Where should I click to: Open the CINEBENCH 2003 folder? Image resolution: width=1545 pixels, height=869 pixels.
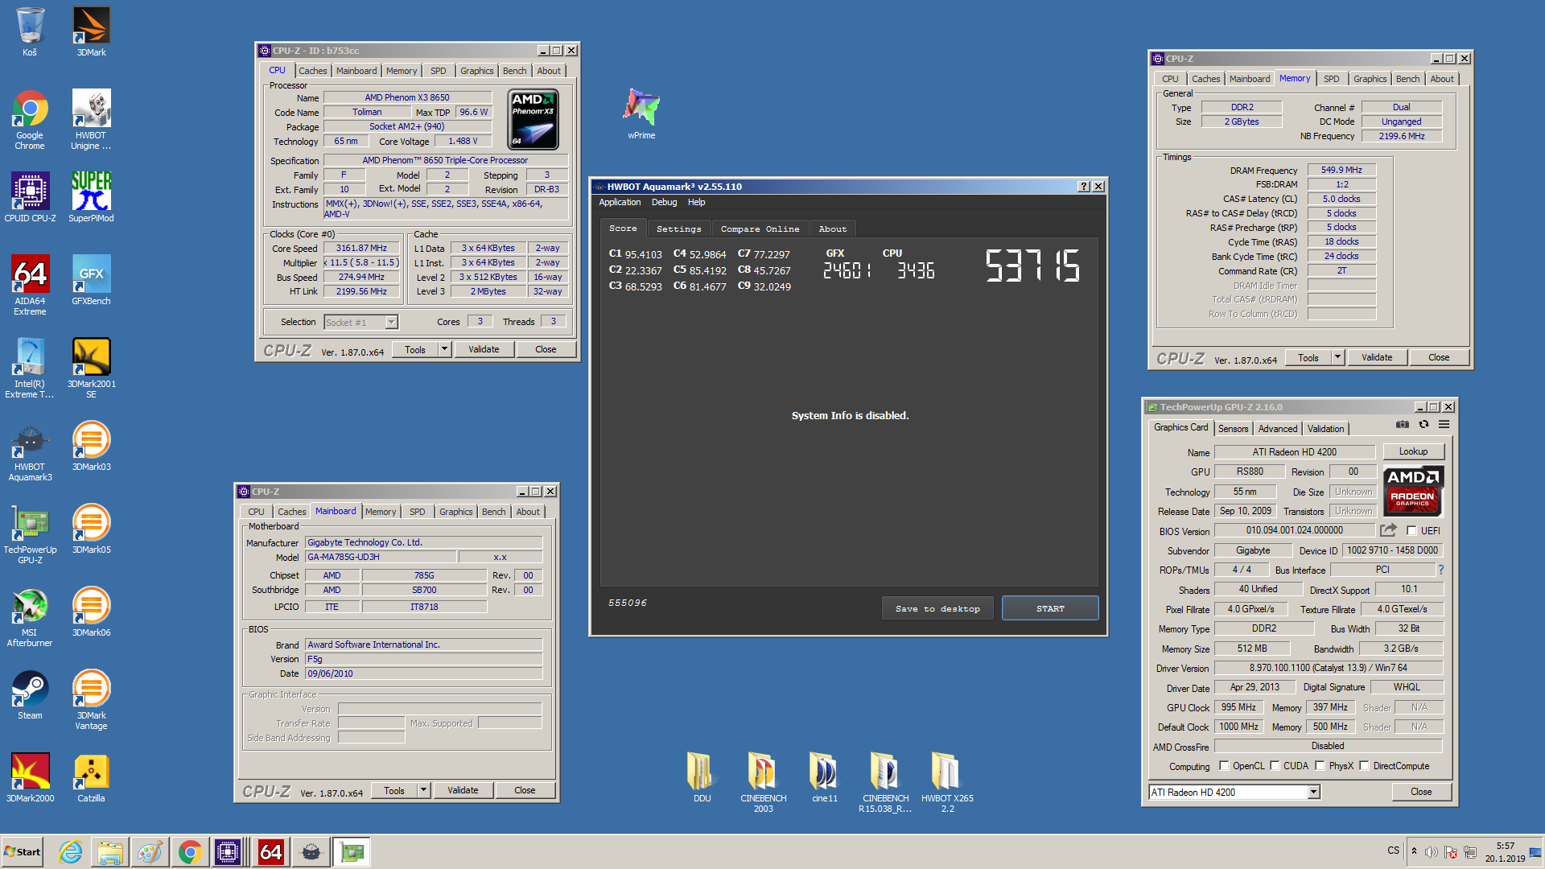point(763,783)
